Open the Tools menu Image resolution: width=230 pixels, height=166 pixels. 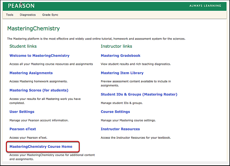10,15
